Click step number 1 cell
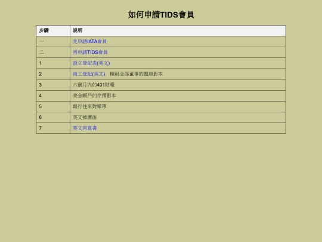 click(x=53, y=63)
